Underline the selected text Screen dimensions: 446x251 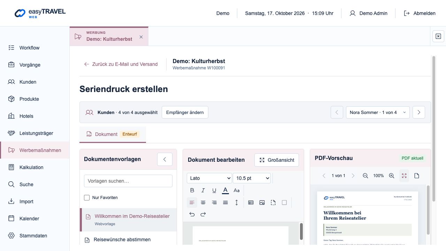[x=214, y=190]
